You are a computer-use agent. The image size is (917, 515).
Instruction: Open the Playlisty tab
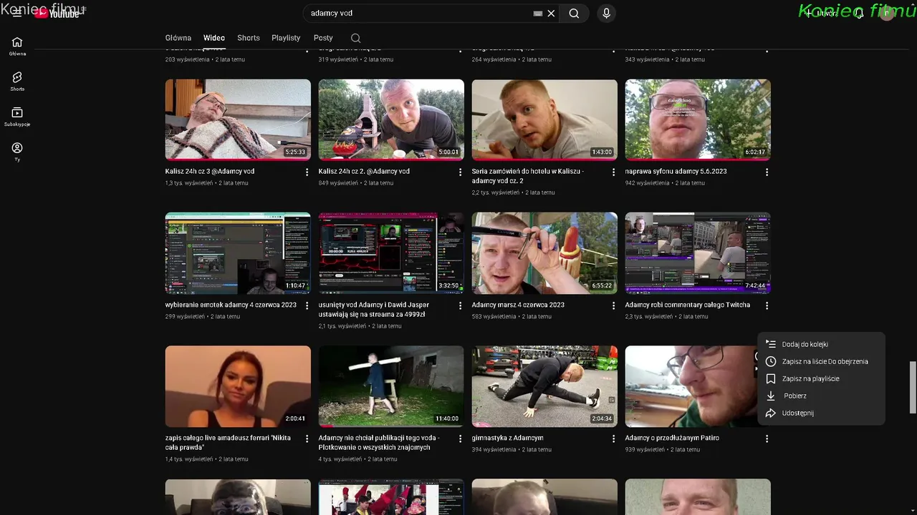(286, 38)
